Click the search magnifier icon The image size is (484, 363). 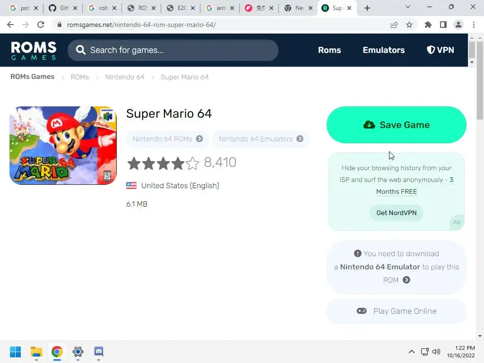[80, 50]
